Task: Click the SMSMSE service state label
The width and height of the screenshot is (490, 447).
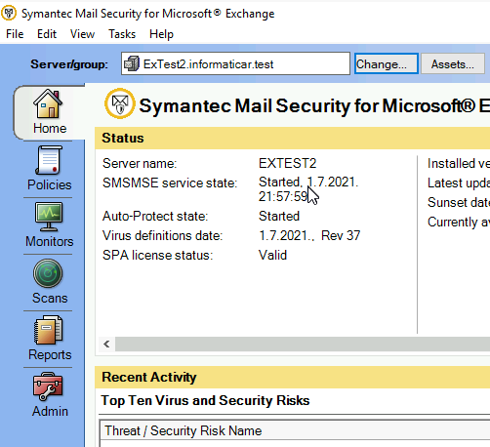Action: click(x=170, y=183)
